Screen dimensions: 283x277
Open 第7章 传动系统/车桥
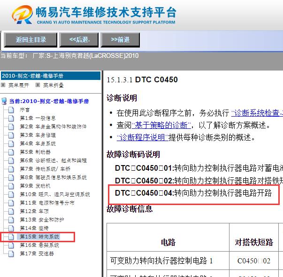coord(45,169)
